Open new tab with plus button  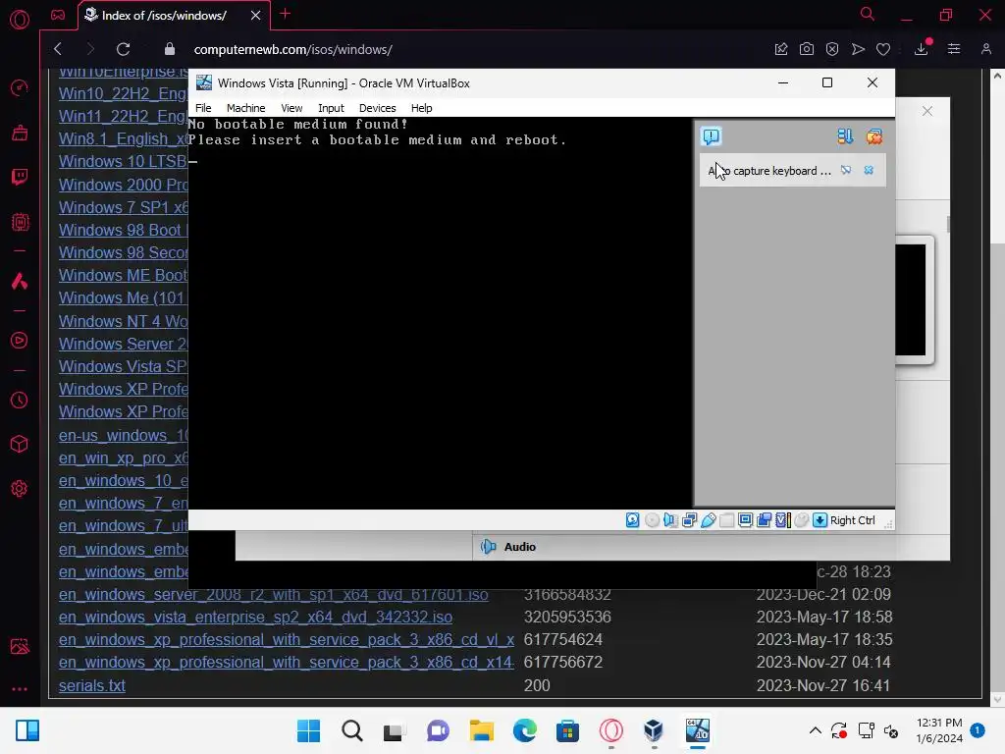point(286,14)
